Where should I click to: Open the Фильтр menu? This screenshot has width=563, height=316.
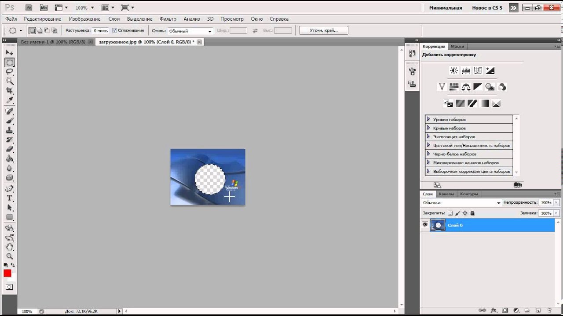tap(168, 19)
